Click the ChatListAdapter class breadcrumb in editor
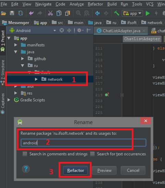This screenshot has height=188, width=165. point(142,39)
